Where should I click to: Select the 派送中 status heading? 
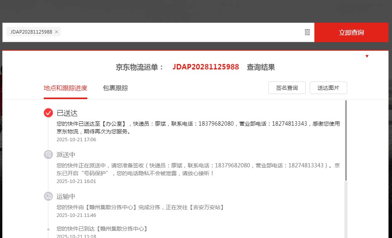pos(66,155)
